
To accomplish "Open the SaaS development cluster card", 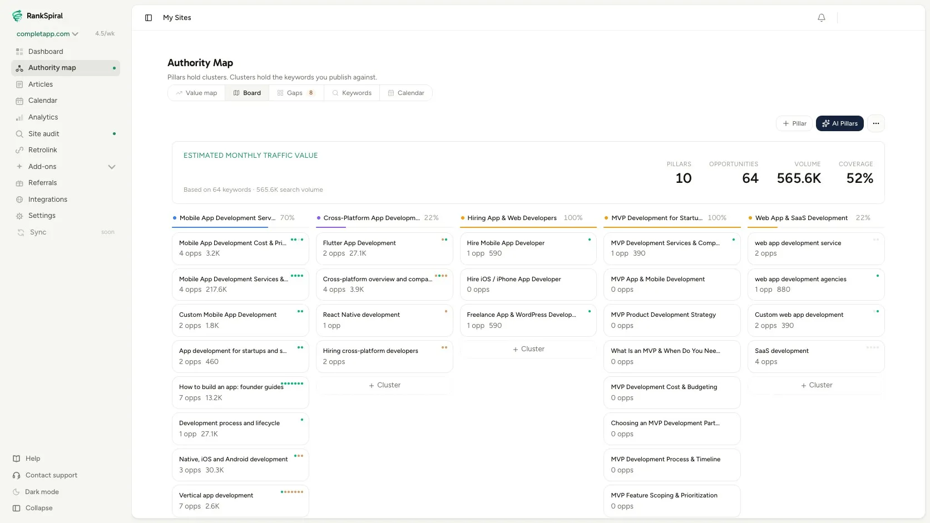I will click(x=816, y=356).
